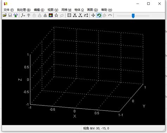The width and height of the screenshot is (167, 133).
Task: Click the Y axis view icon
Action: click(x=80, y=15)
